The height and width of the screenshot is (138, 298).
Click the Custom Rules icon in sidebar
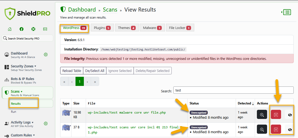[7, 136]
